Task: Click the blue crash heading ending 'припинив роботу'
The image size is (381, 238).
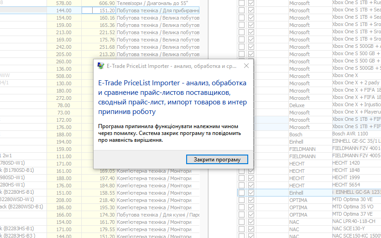Action: 172,97
